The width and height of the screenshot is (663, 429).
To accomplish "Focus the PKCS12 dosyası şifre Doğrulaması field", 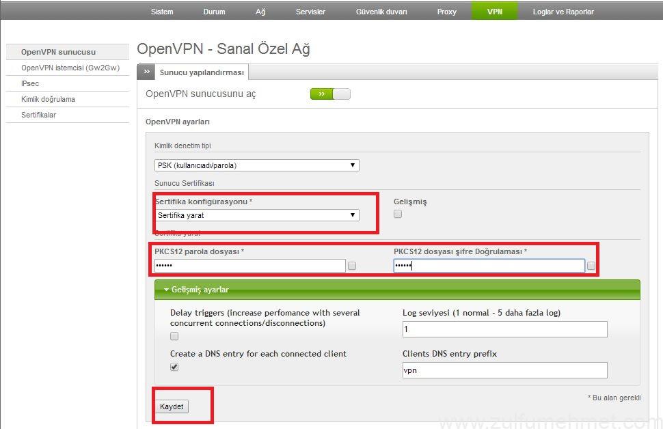I will (489, 266).
